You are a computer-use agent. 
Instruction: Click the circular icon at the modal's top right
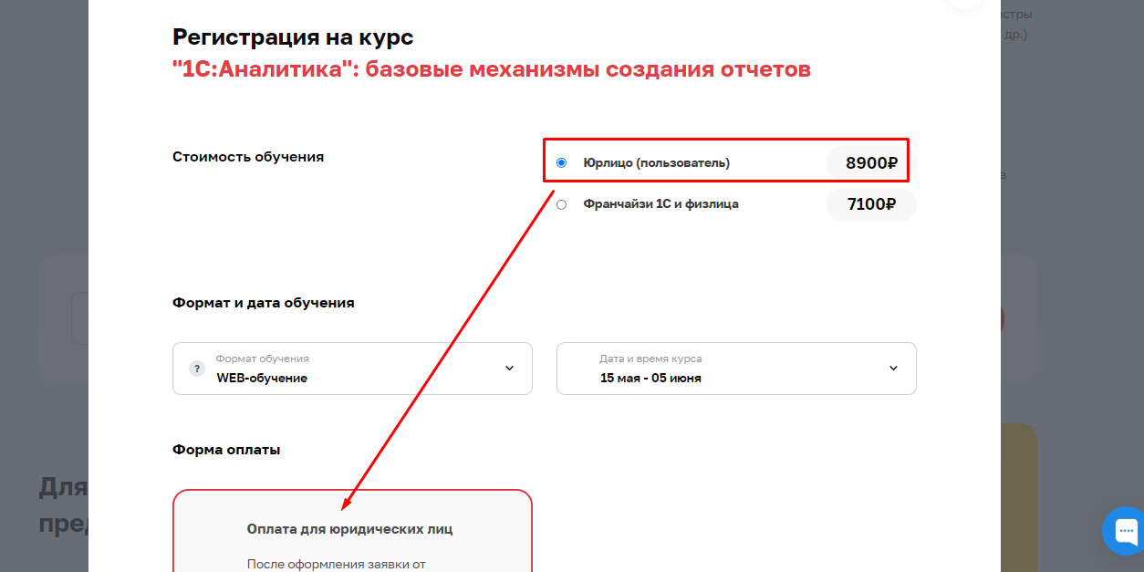click(964, 5)
